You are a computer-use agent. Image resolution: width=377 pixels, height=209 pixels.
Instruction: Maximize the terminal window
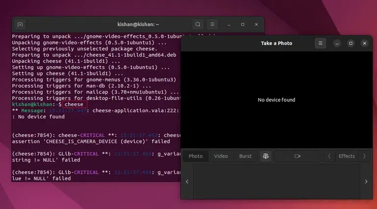(x=242, y=24)
